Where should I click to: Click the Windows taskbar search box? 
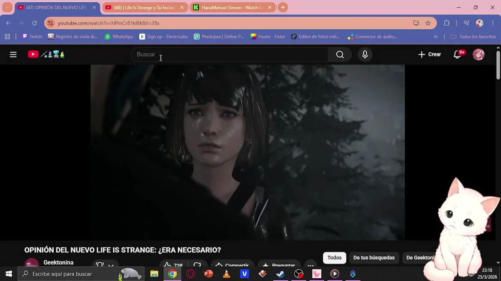coord(81,274)
